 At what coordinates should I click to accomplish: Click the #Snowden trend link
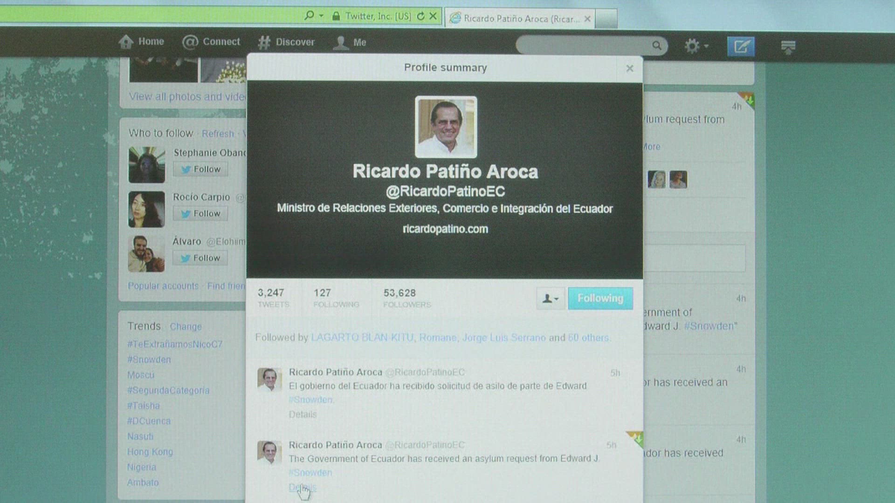point(149,360)
